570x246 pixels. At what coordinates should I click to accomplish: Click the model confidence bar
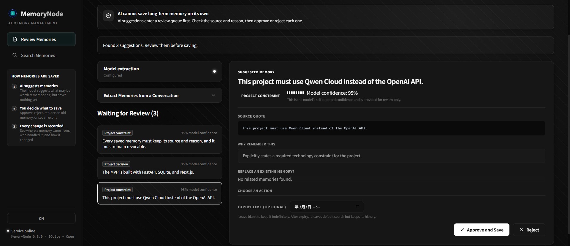tap(295, 93)
